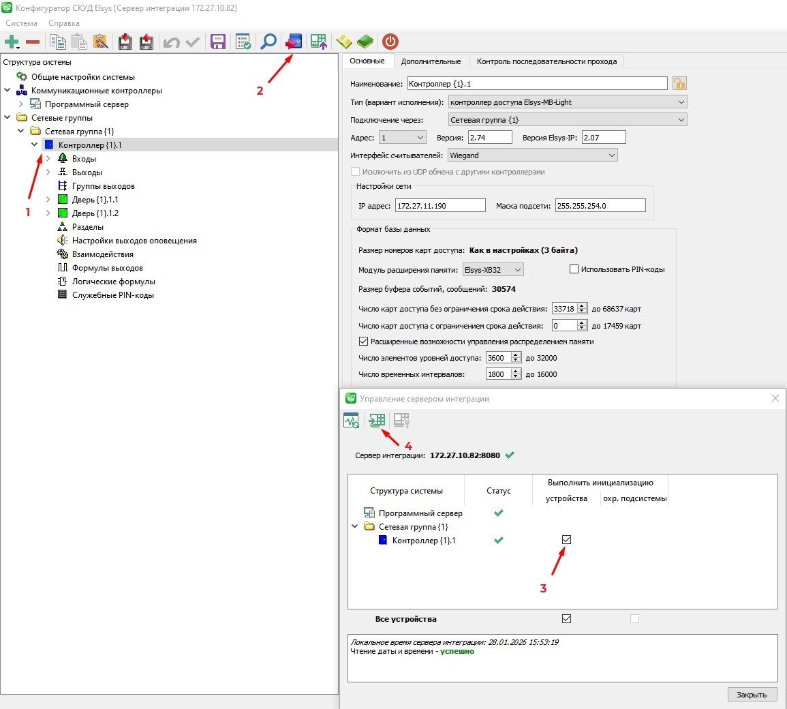Open the magnifier search tool
Image resolution: width=787 pixels, height=709 pixels.
pos(268,42)
